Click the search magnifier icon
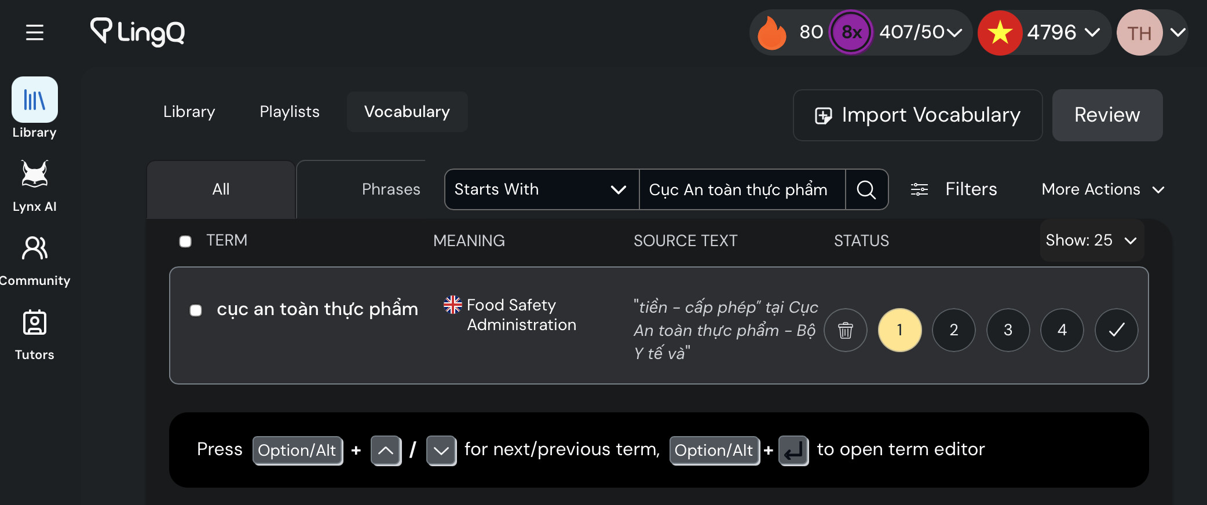This screenshot has height=505, width=1207. pyautogui.click(x=866, y=189)
